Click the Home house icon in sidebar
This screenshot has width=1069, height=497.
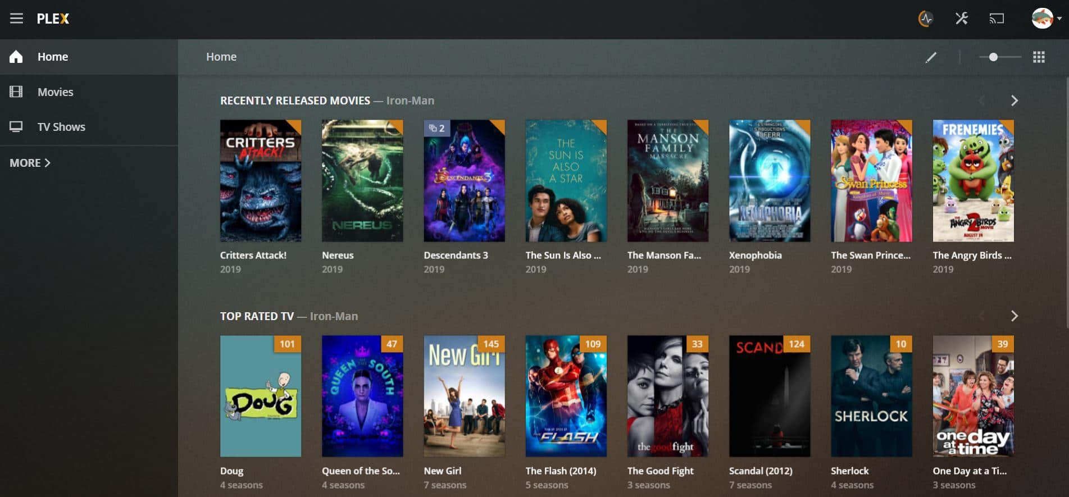[16, 57]
